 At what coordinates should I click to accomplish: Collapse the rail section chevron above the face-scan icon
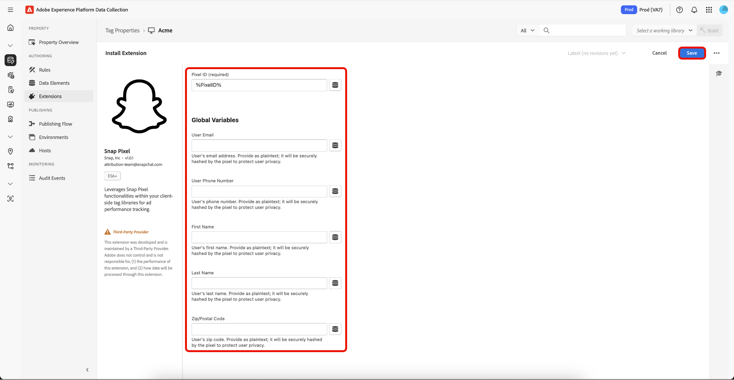point(10,184)
